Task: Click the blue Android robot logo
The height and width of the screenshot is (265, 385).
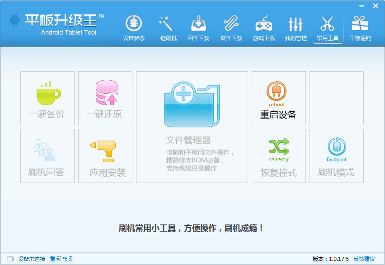Action: 15,20
